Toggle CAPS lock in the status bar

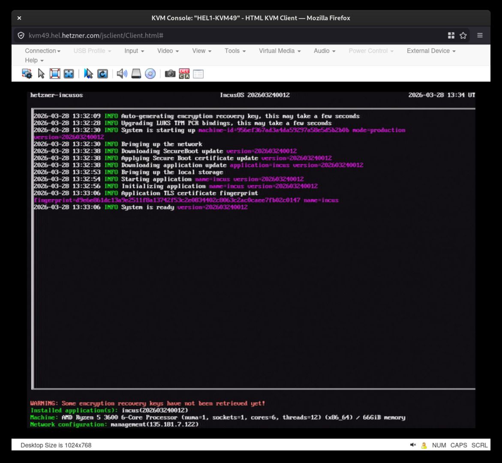tap(459, 445)
